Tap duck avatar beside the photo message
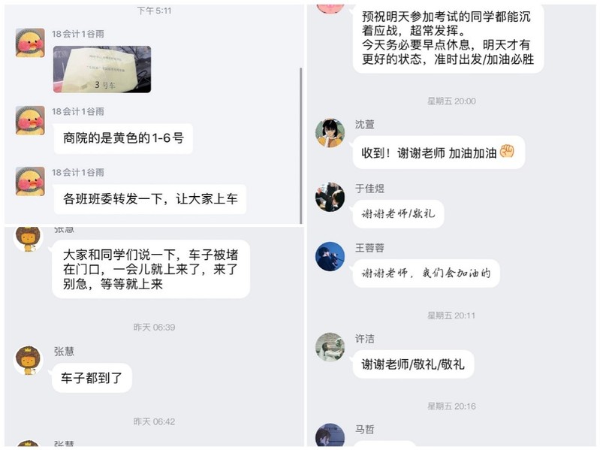Viewport: 600px width, 450px height. (x=30, y=43)
